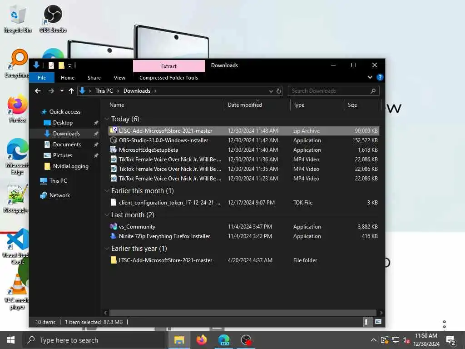Open the recent locations dropdown arrow
The image size is (465, 349).
tap(62, 91)
